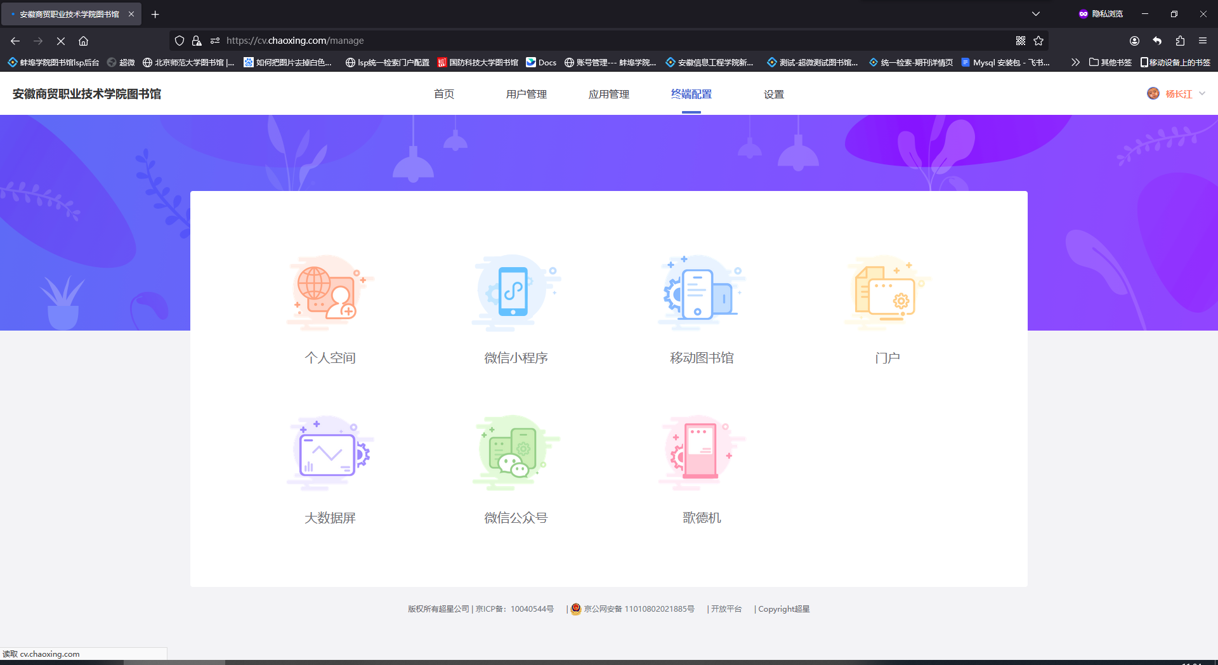Switch to the 首页 nav tab

tap(444, 94)
